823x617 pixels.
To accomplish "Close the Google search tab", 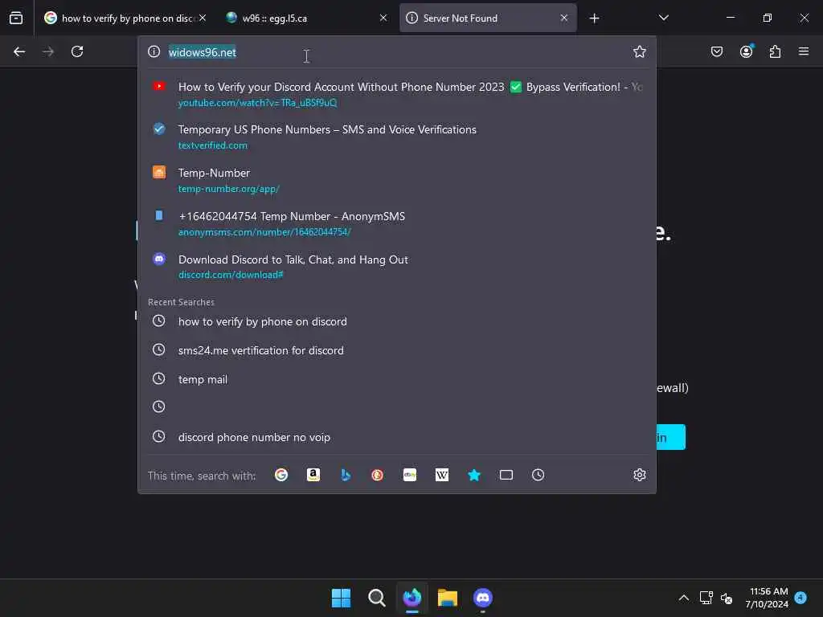I will (x=203, y=18).
